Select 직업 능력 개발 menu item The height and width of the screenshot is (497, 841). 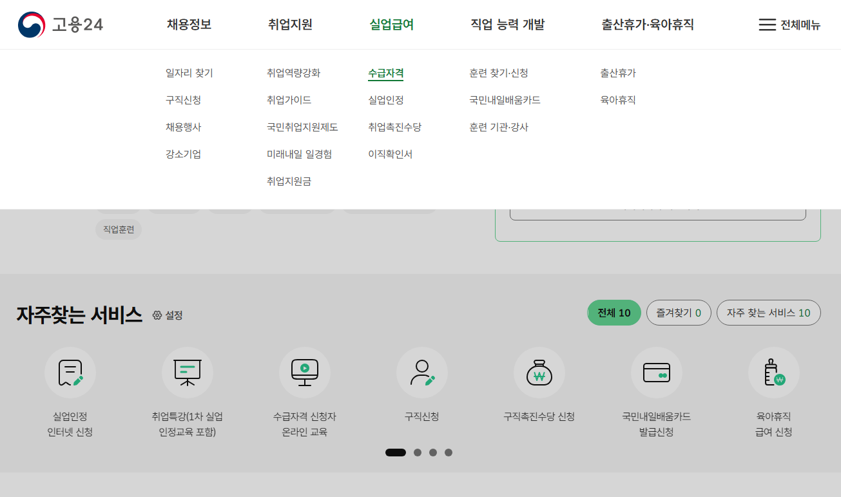[x=508, y=24]
